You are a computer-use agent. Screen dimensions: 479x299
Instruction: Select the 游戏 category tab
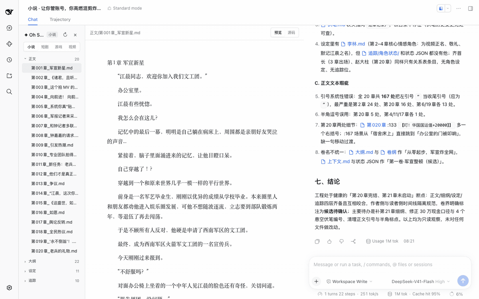pyautogui.click(x=58, y=47)
